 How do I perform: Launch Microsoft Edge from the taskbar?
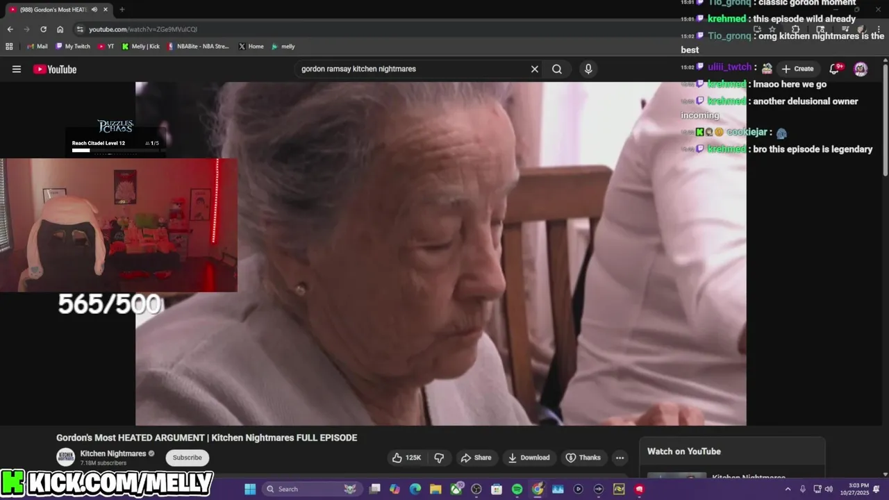[x=415, y=489]
